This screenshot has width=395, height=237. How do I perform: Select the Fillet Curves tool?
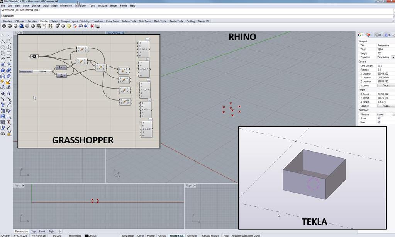tap(8, 59)
